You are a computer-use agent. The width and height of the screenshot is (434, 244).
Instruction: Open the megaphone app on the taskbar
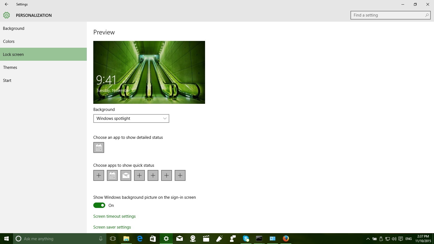pos(219,239)
